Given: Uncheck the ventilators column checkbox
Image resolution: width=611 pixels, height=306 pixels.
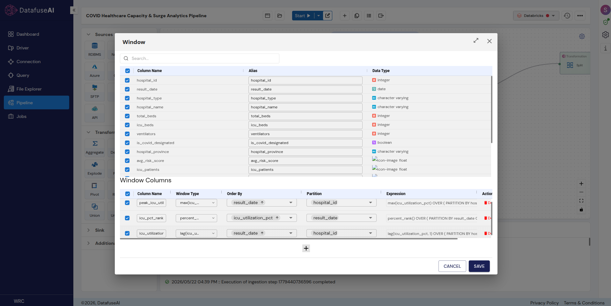Looking at the screenshot, I should (127, 134).
